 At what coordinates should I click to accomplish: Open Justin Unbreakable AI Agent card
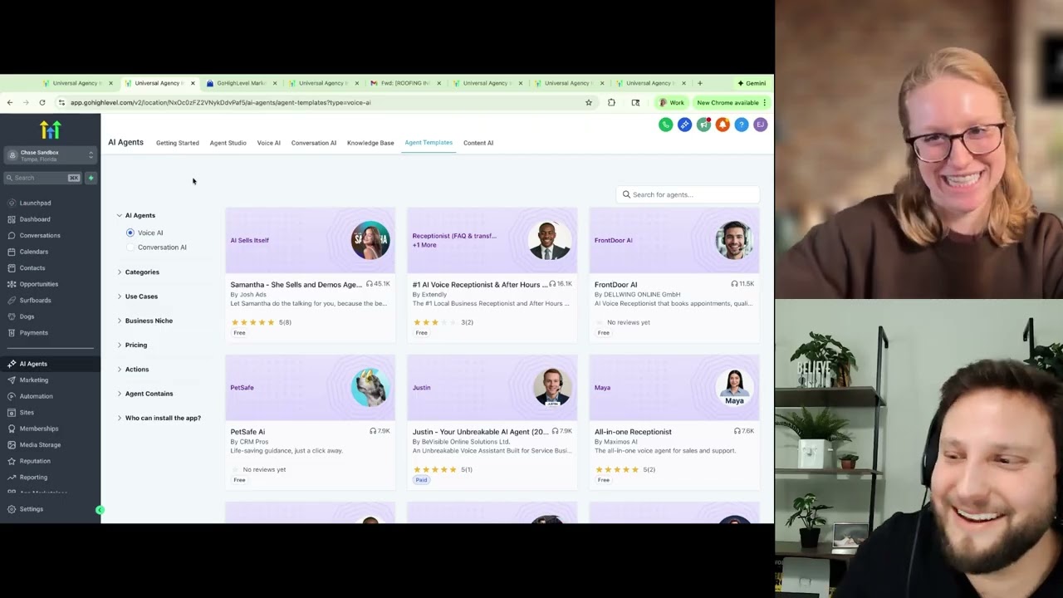(492, 421)
